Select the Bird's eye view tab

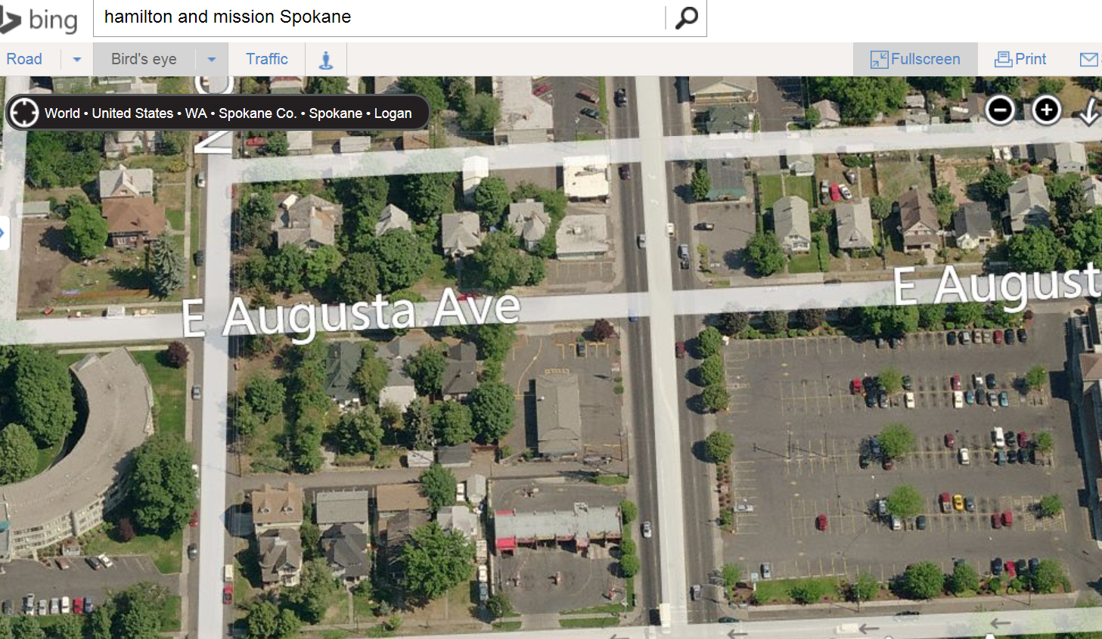pyautogui.click(x=144, y=59)
